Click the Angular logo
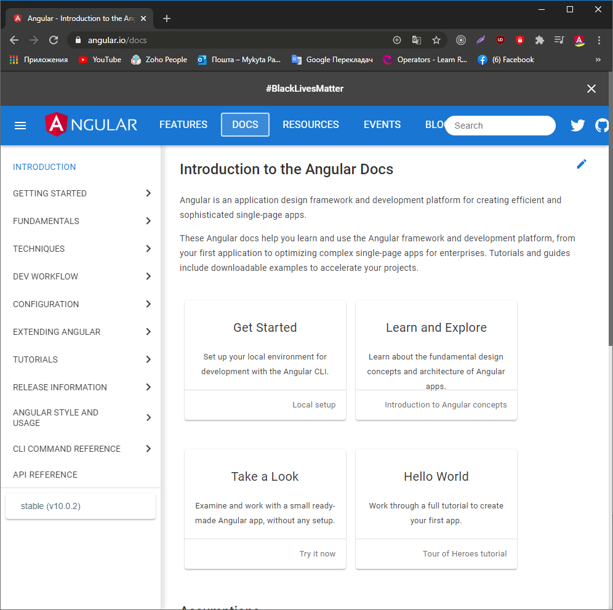This screenshot has height=610, width=613. click(91, 124)
